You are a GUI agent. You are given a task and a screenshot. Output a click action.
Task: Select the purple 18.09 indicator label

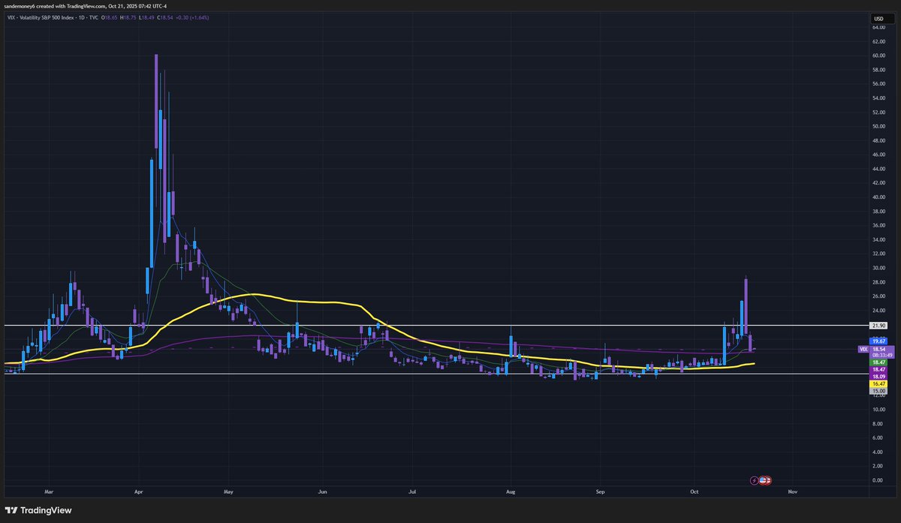(x=878, y=376)
